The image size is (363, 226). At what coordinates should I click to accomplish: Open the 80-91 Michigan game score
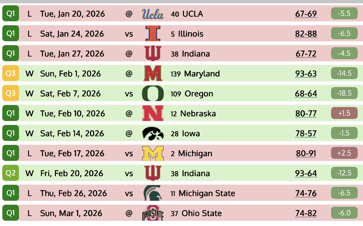tap(306, 154)
